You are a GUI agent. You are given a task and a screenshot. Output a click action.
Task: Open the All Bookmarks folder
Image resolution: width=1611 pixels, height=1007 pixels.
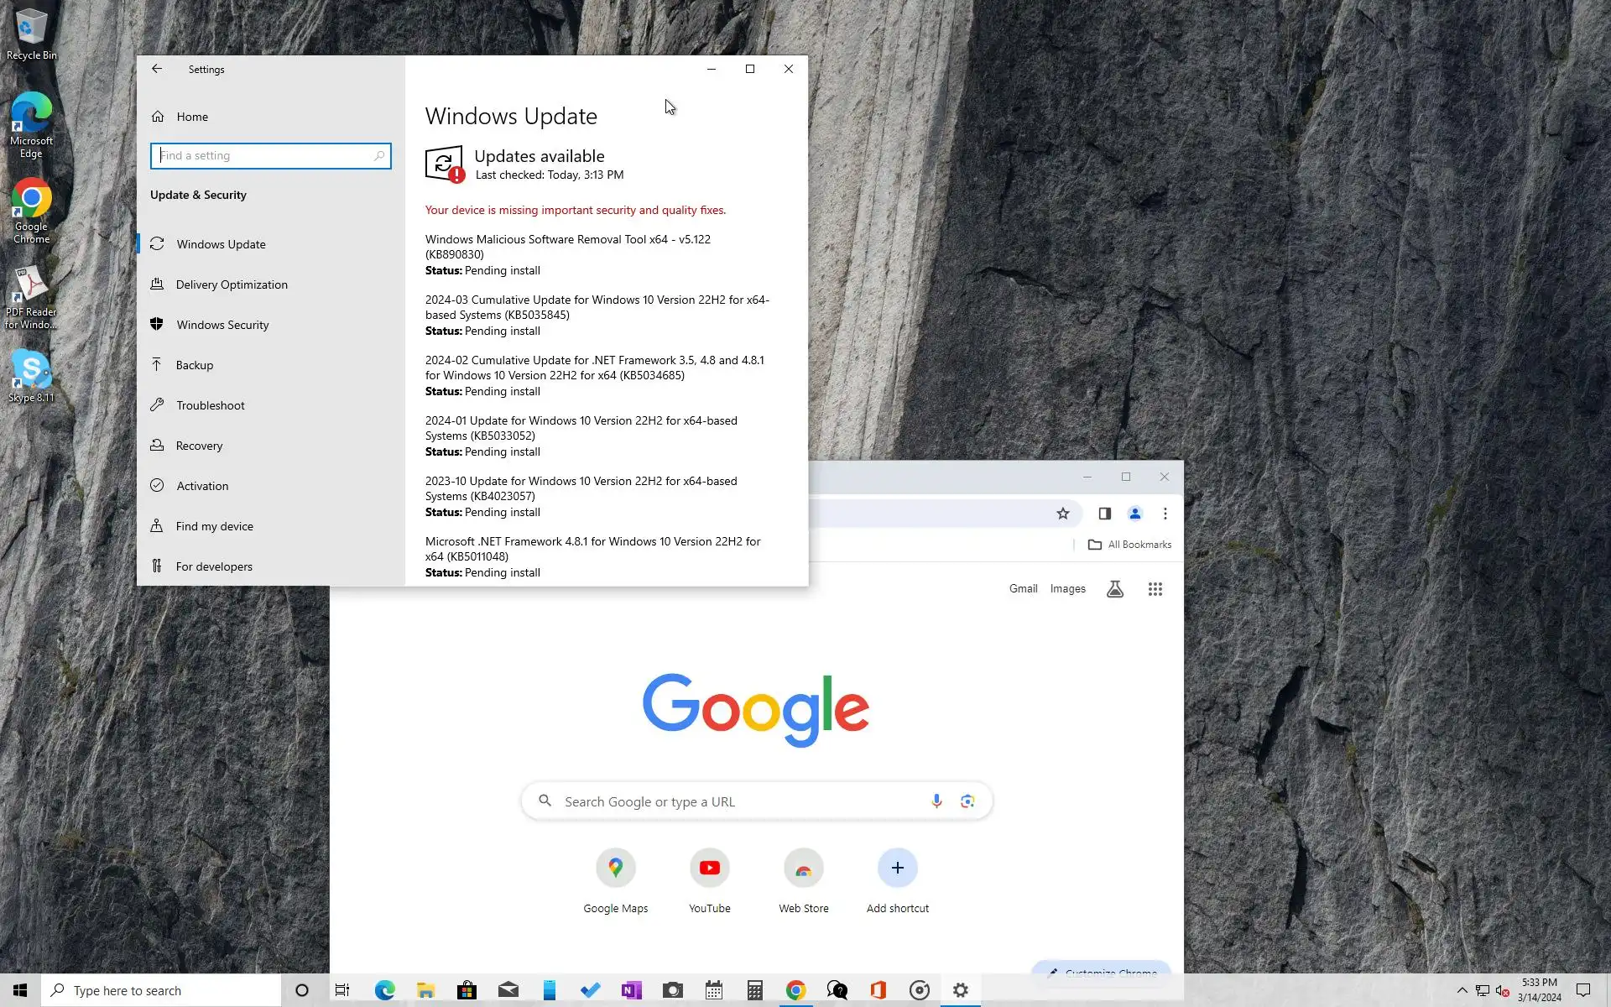(x=1129, y=545)
